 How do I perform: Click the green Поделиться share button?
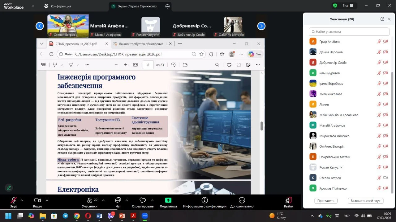168,202
